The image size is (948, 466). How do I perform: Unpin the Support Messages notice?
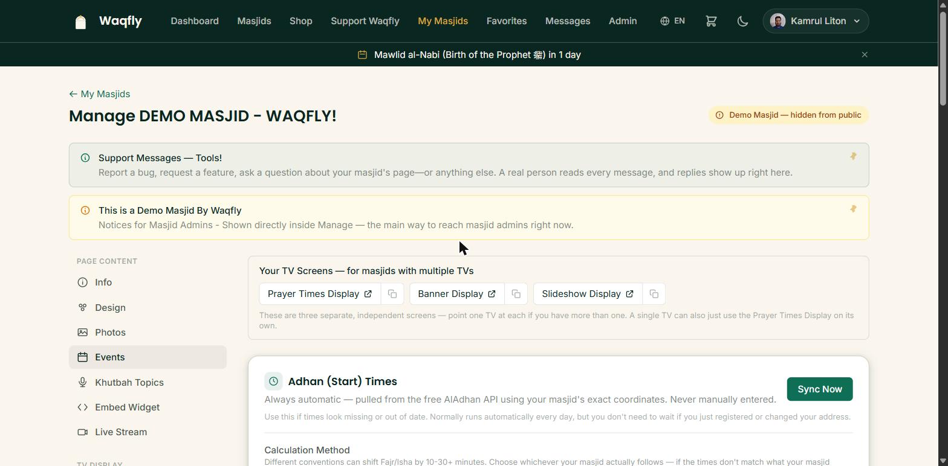click(x=853, y=156)
